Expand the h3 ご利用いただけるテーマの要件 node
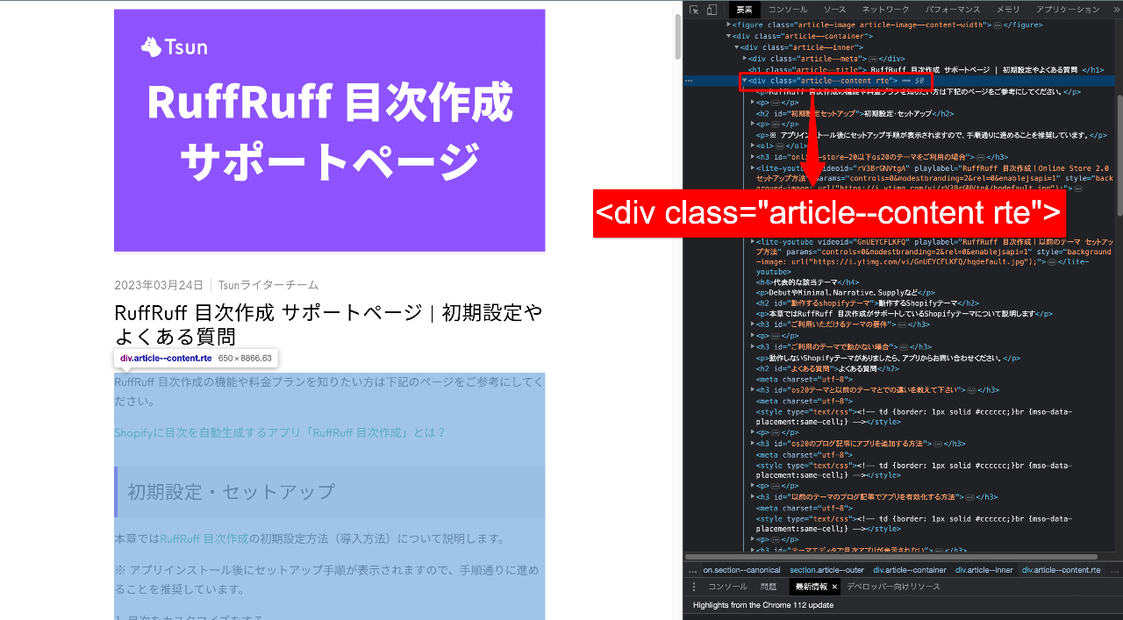This screenshot has width=1123, height=620. pos(753,324)
